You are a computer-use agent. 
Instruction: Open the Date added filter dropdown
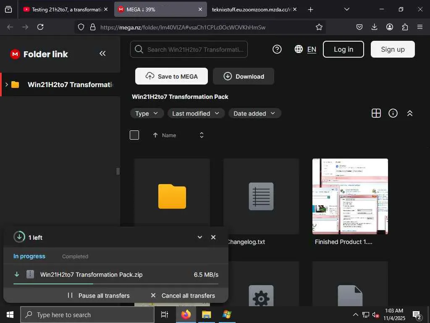(x=254, y=114)
